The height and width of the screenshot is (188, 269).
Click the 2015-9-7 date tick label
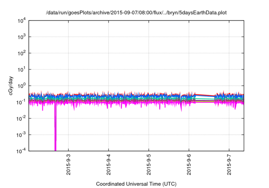(x=229, y=165)
